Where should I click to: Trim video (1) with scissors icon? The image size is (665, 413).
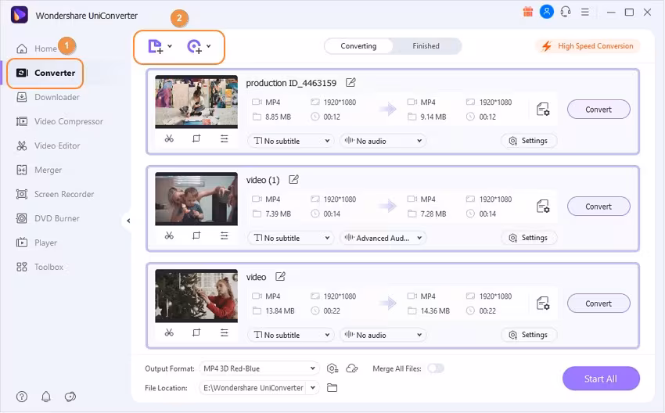point(169,235)
